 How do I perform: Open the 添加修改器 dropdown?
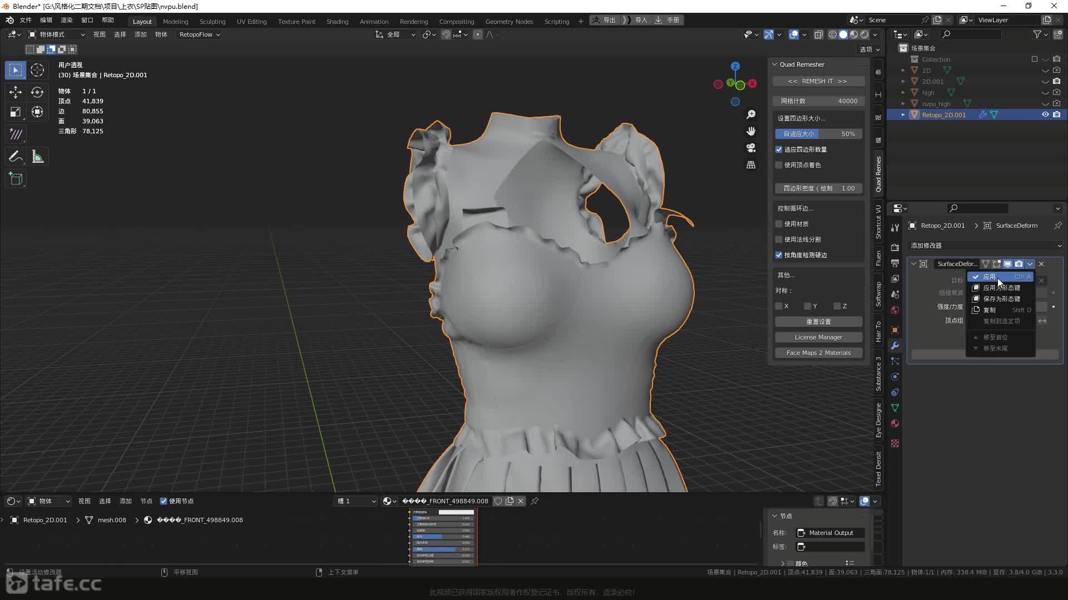[x=985, y=246]
